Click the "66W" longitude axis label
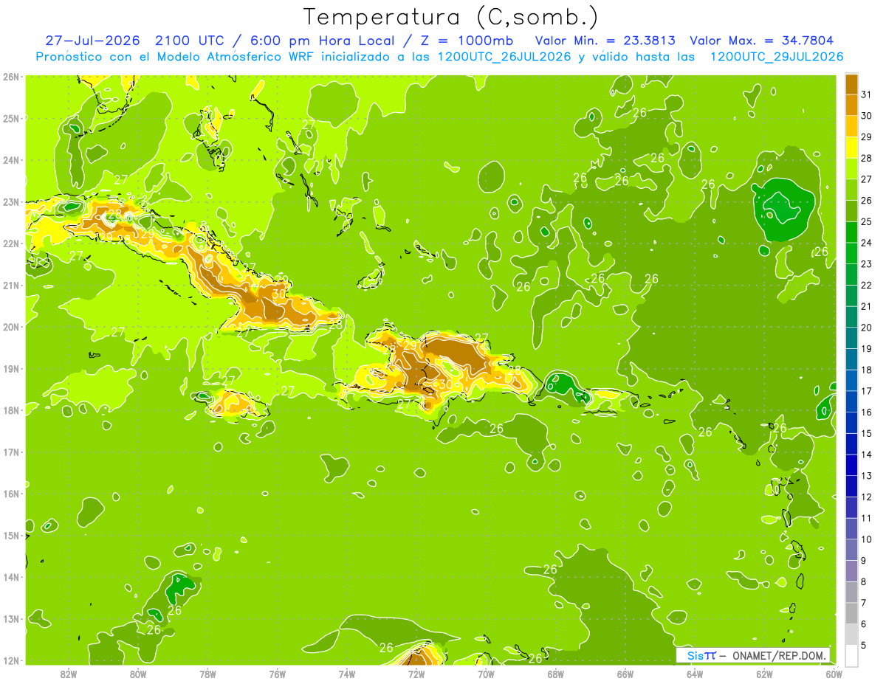886x684 pixels. (x=625, y=674)
